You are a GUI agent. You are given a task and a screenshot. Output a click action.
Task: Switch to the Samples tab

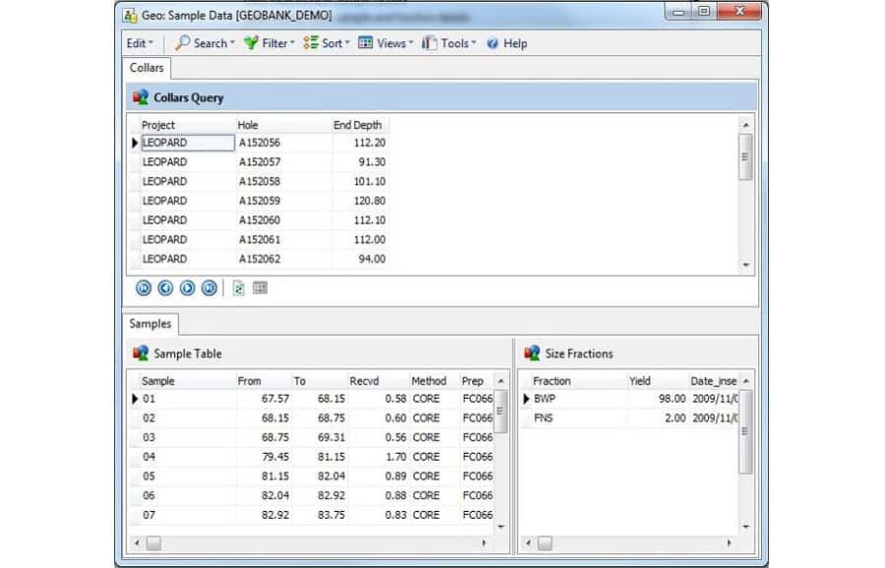pos(149,323)
